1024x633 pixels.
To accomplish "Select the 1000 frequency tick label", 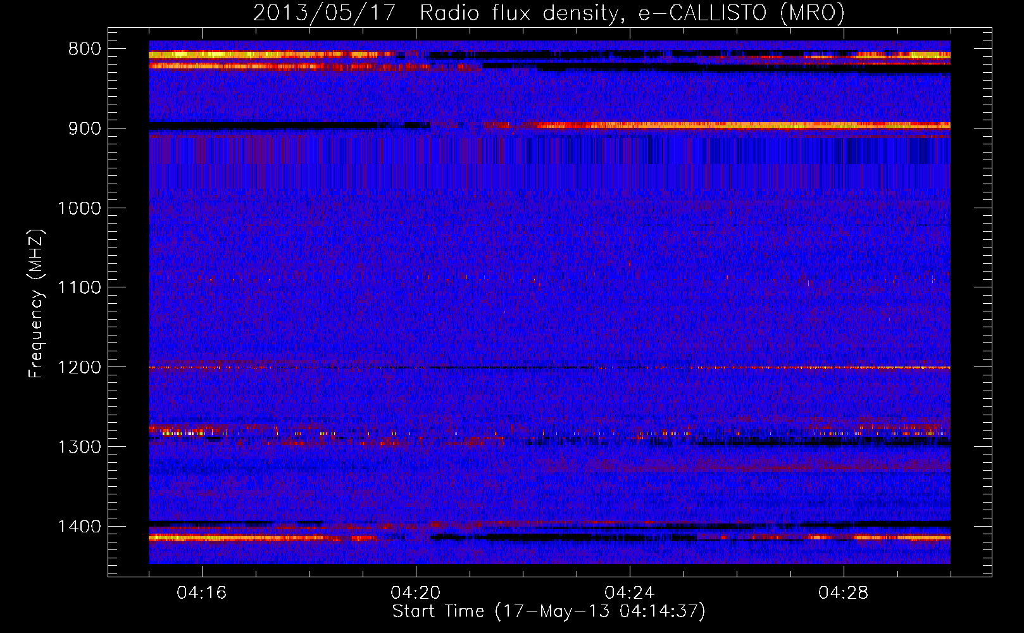I will (x=79, y=208).
